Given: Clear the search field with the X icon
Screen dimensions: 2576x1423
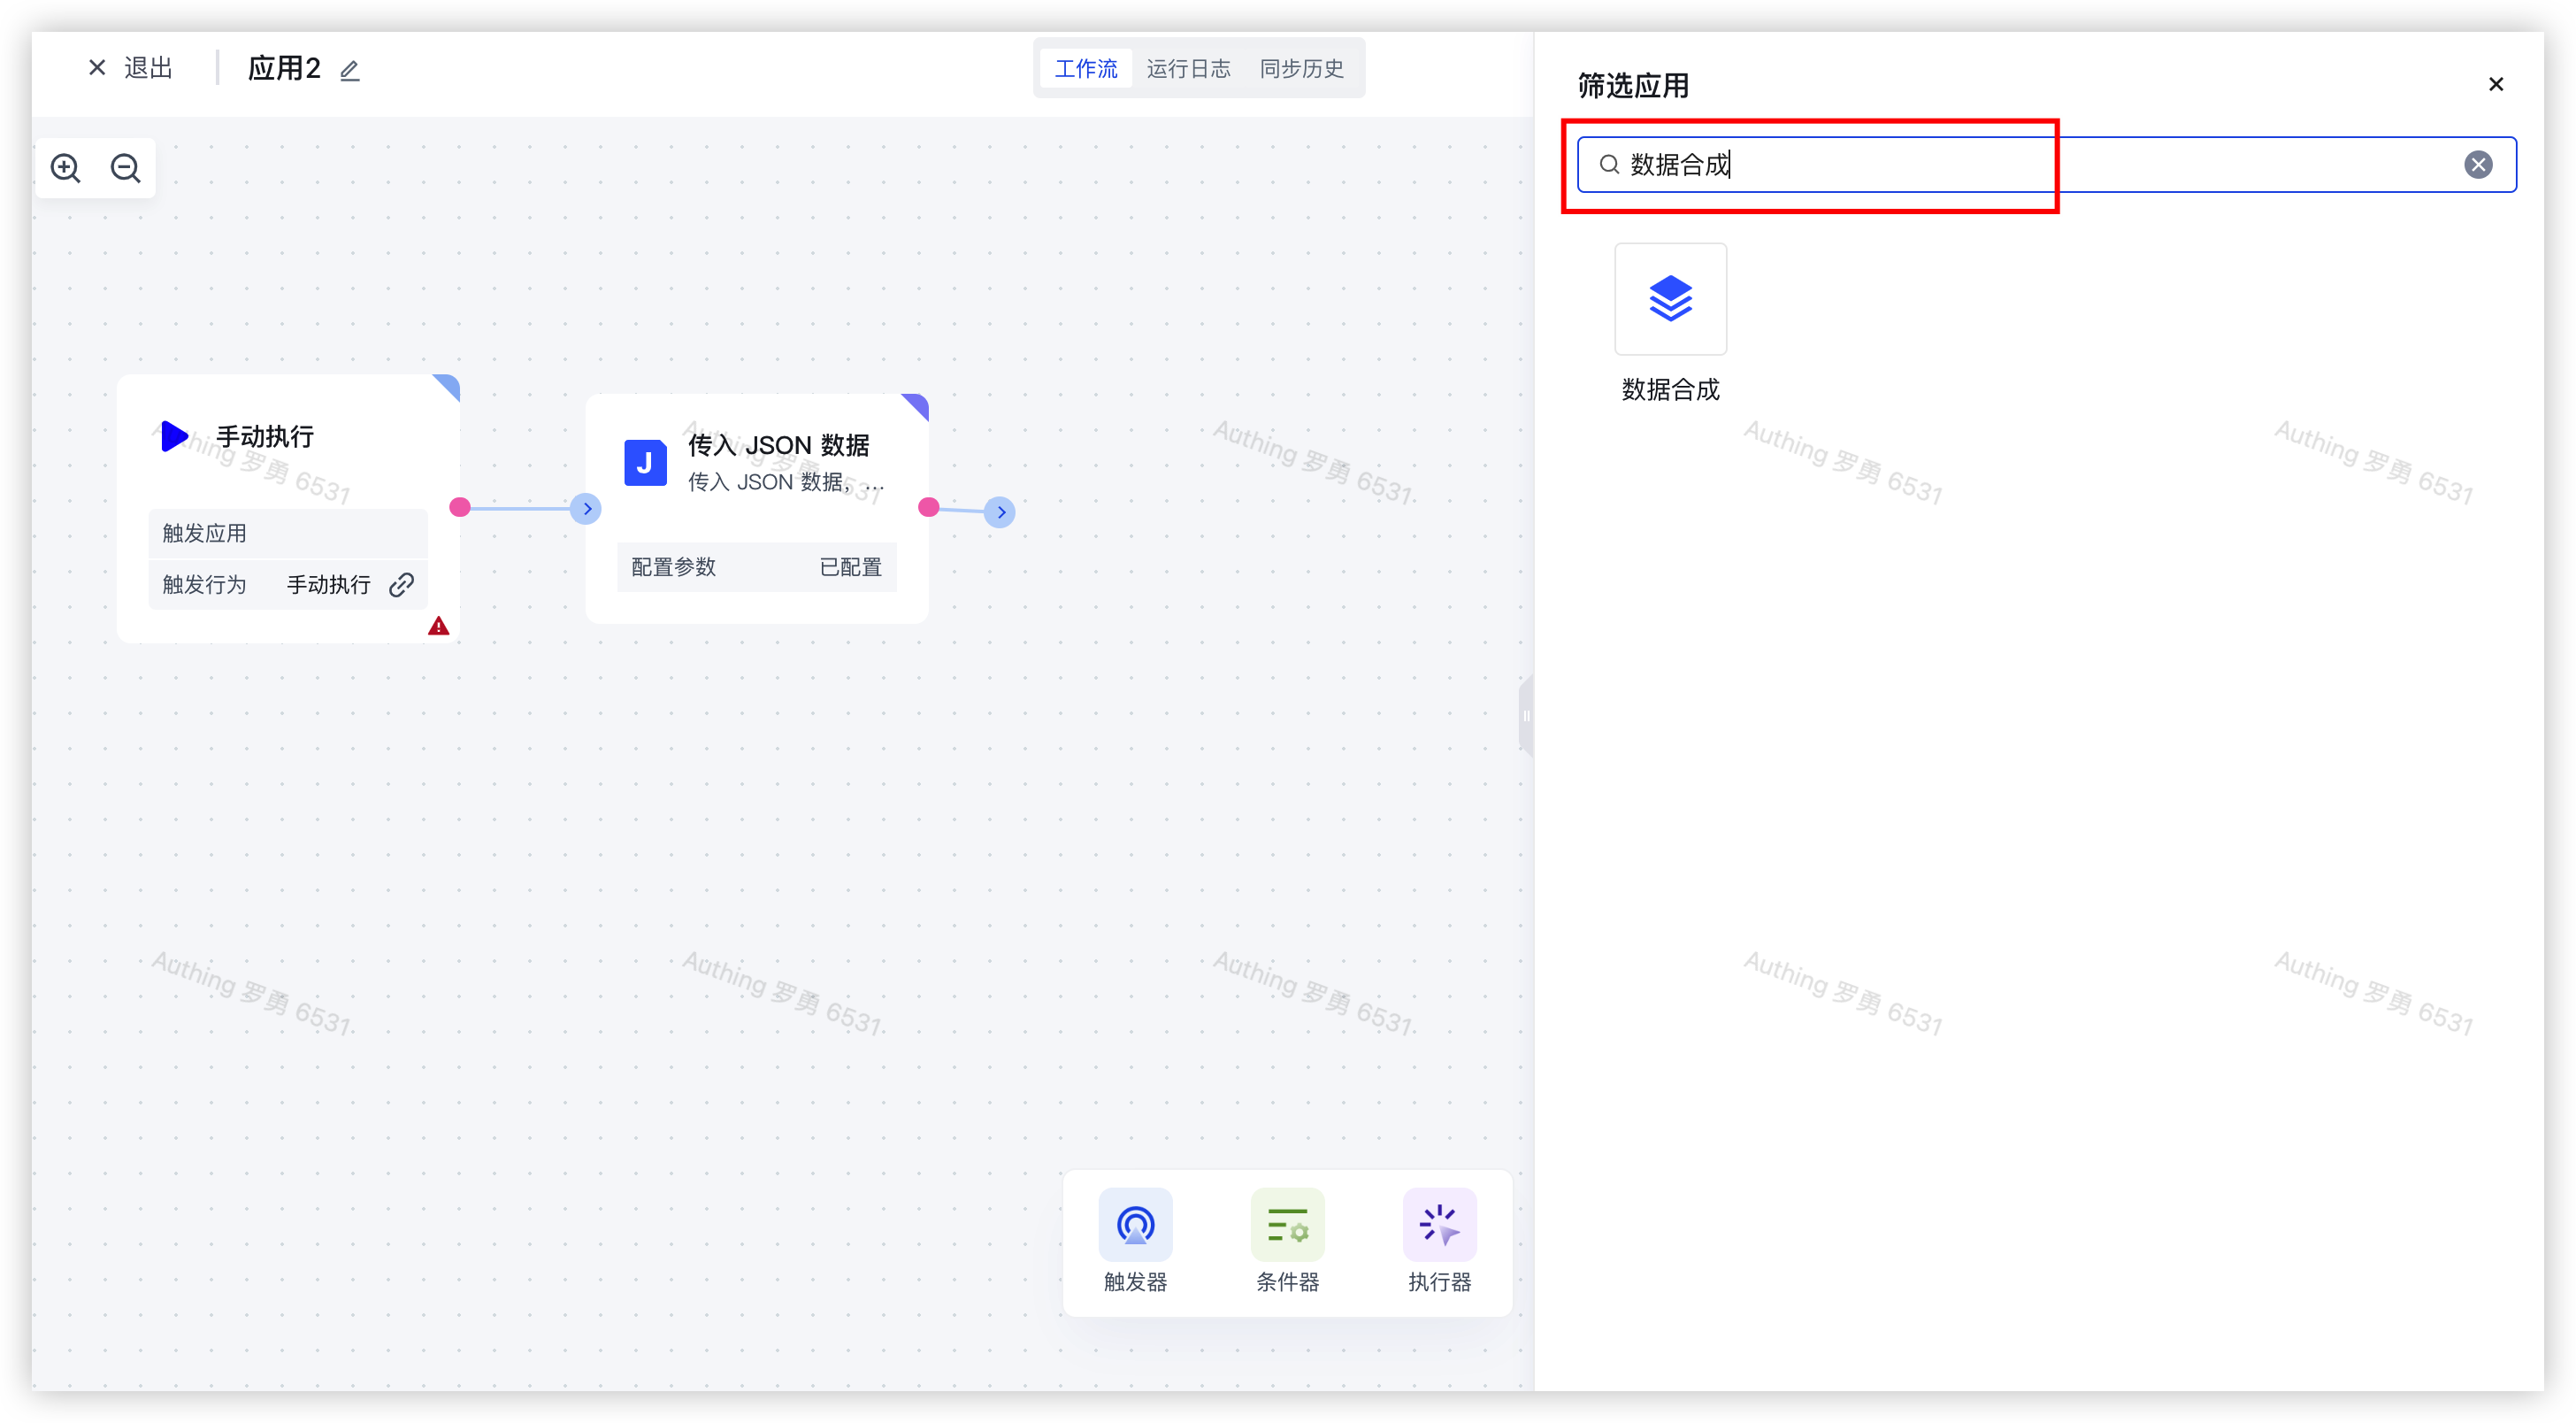Looking at the screenshot, I should tap(2477, 165).
